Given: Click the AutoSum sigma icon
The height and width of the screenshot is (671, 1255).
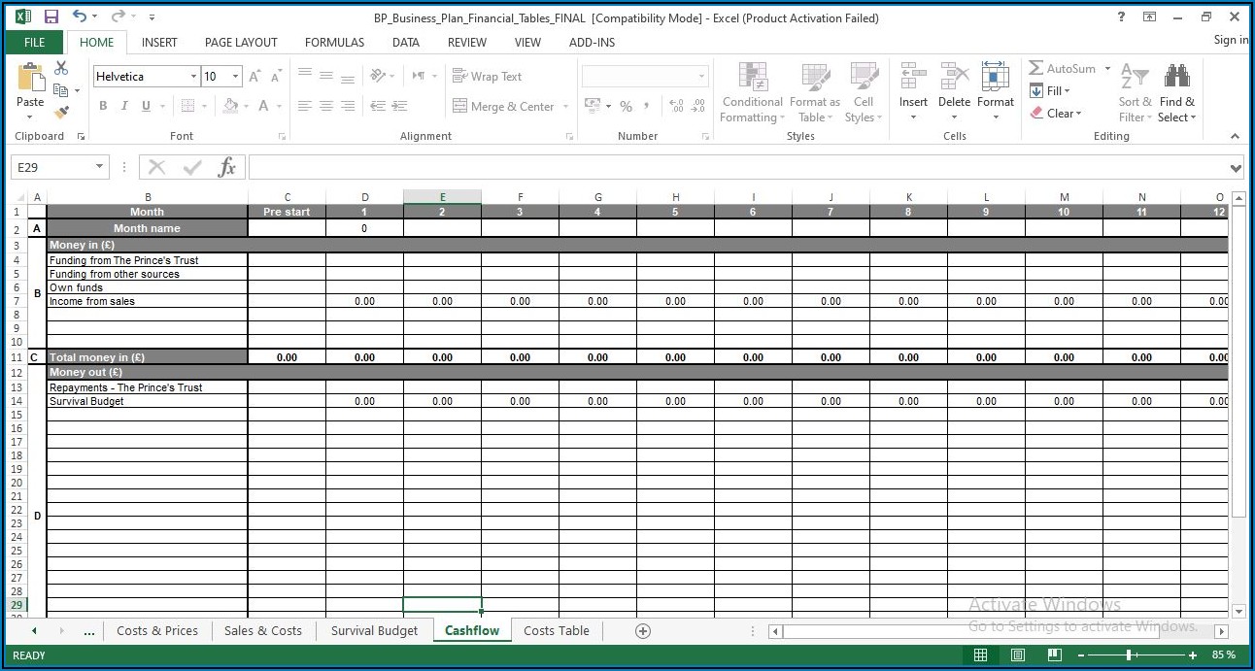Looking at the screenshot, I should coord(1036,69).
